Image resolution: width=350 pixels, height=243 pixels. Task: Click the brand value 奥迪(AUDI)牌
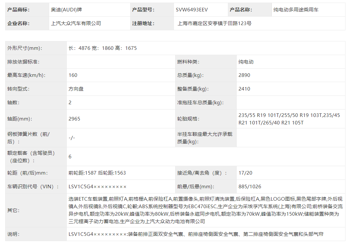click(x=66, y=10)
